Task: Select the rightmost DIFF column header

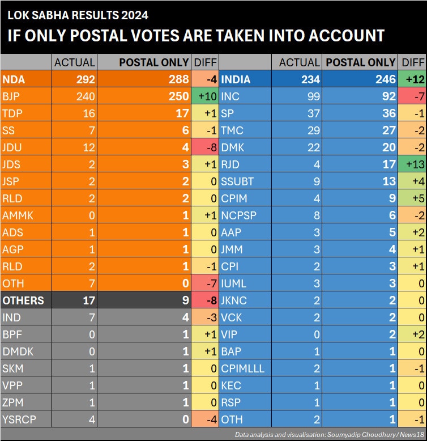Action: pyautogui.click(x=412, y=62)
